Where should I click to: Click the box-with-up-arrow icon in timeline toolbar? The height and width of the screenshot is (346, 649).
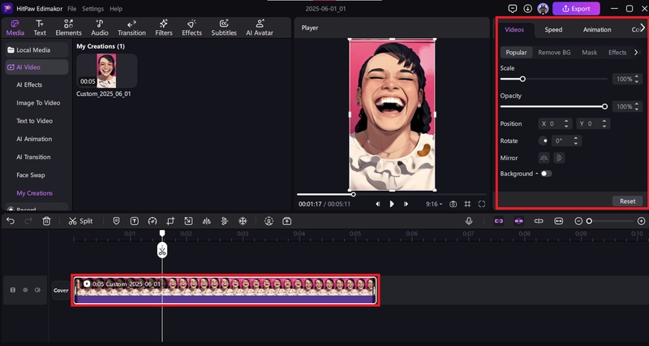(287, 221)
